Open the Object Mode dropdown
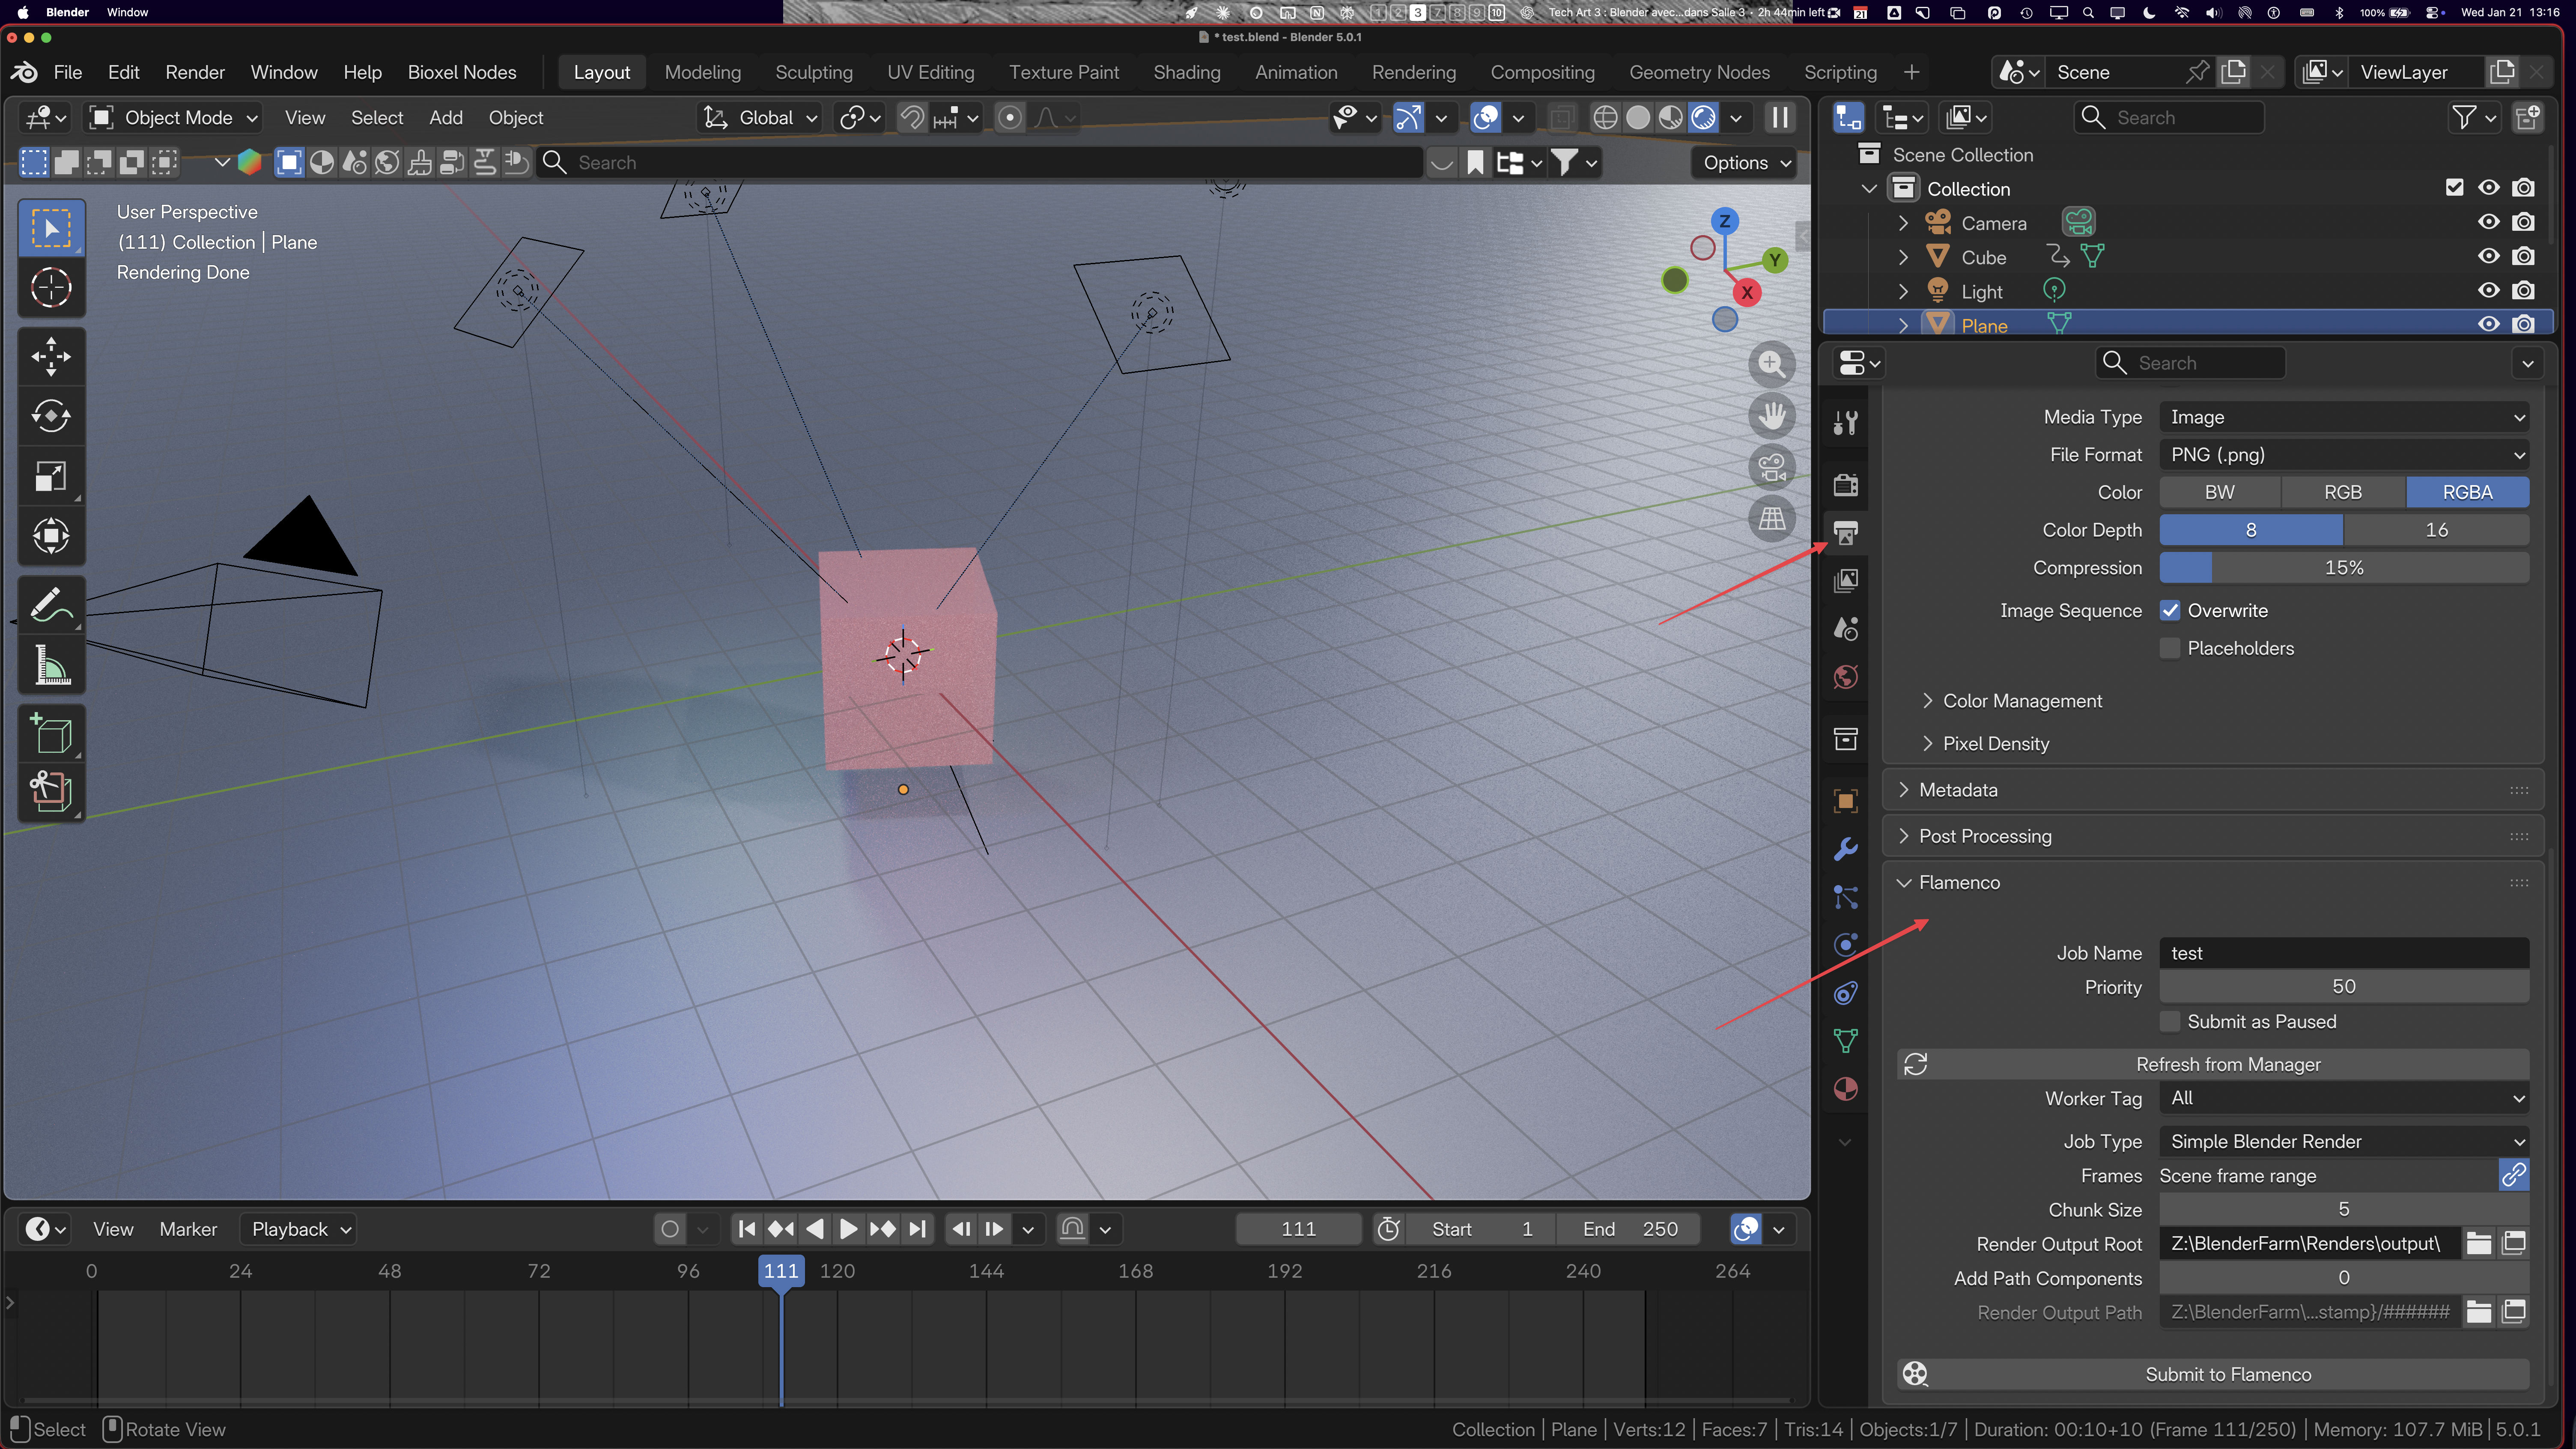This screenshot has width=2576, height=1449. [x=174, y=118]
